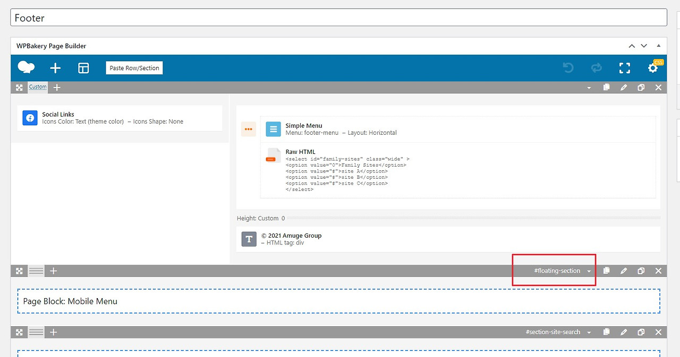Click into the Footer title field
The height and width of the screenshot is (357, 680).
coord(338,18)
